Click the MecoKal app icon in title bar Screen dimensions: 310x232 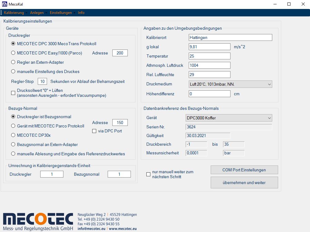5,4
